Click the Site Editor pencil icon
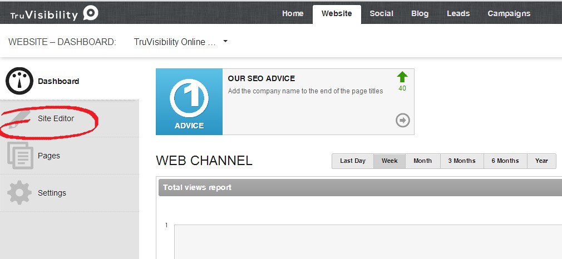The image size is (562, 259). (19, 119)
